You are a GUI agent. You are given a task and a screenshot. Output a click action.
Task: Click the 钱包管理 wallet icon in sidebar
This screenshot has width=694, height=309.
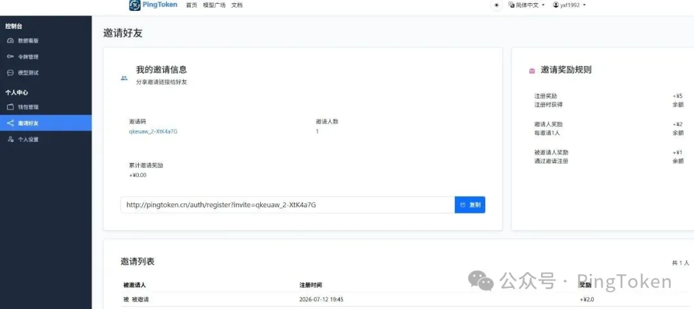[x=11, y=107]
